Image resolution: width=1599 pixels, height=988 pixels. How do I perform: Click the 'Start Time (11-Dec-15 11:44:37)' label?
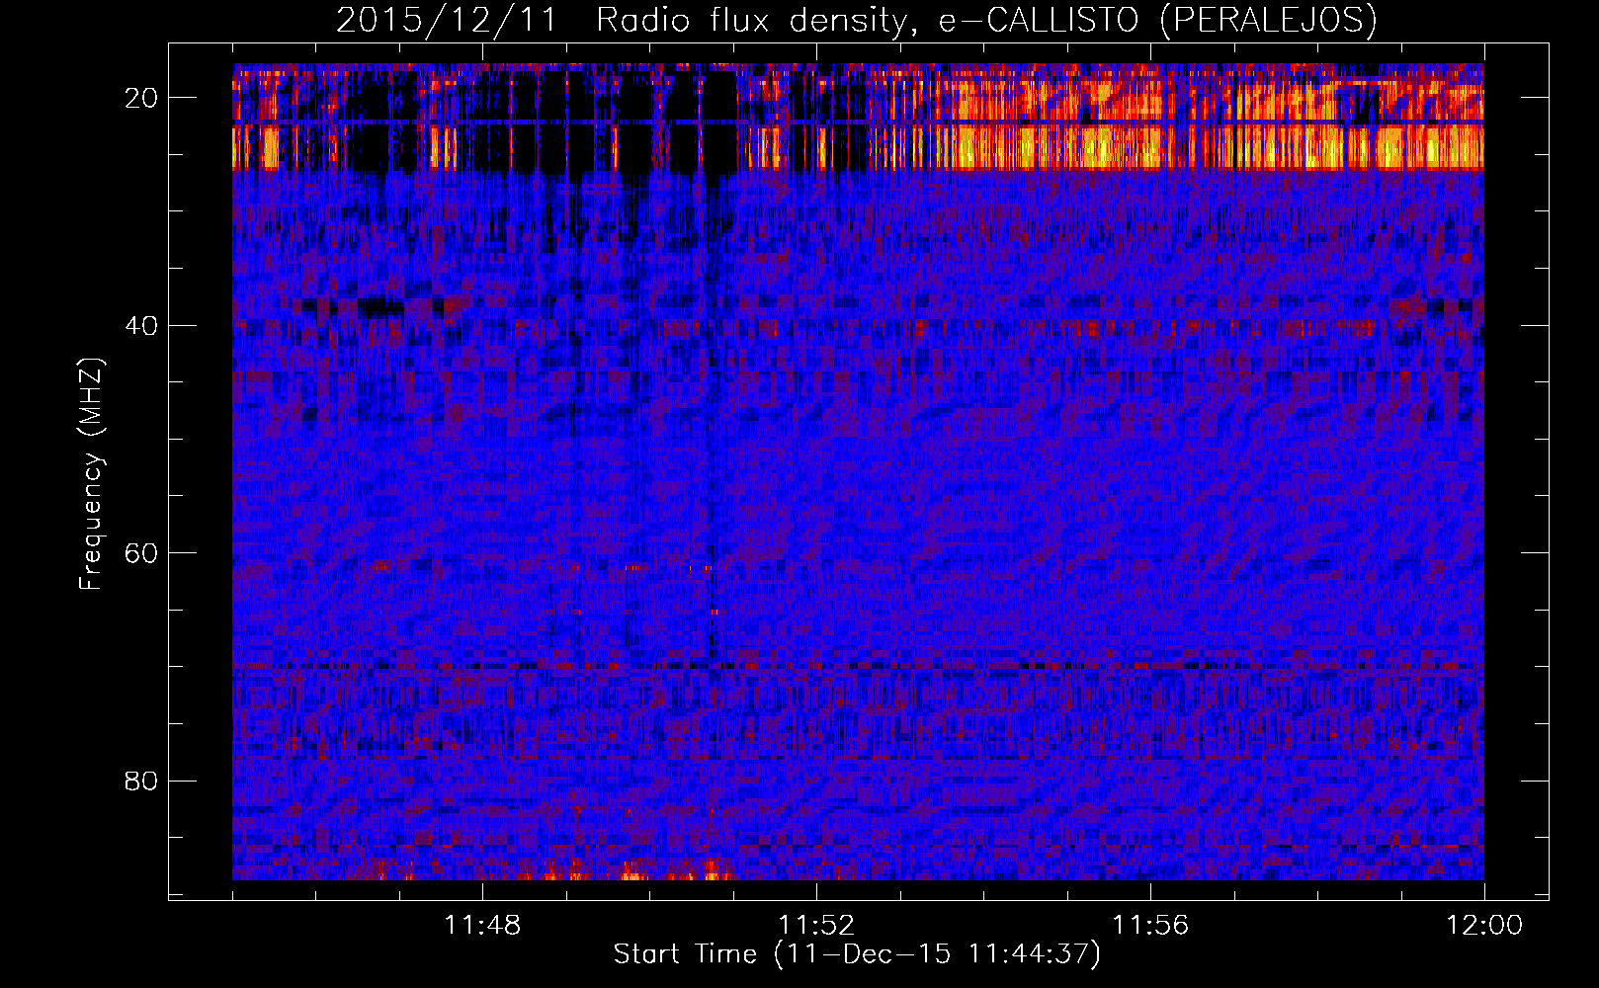click(857, 954)
